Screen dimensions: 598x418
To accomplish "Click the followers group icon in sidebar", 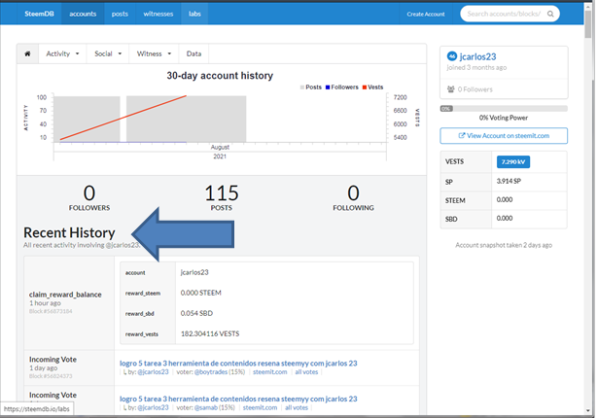I will click(x=451, y=89).
